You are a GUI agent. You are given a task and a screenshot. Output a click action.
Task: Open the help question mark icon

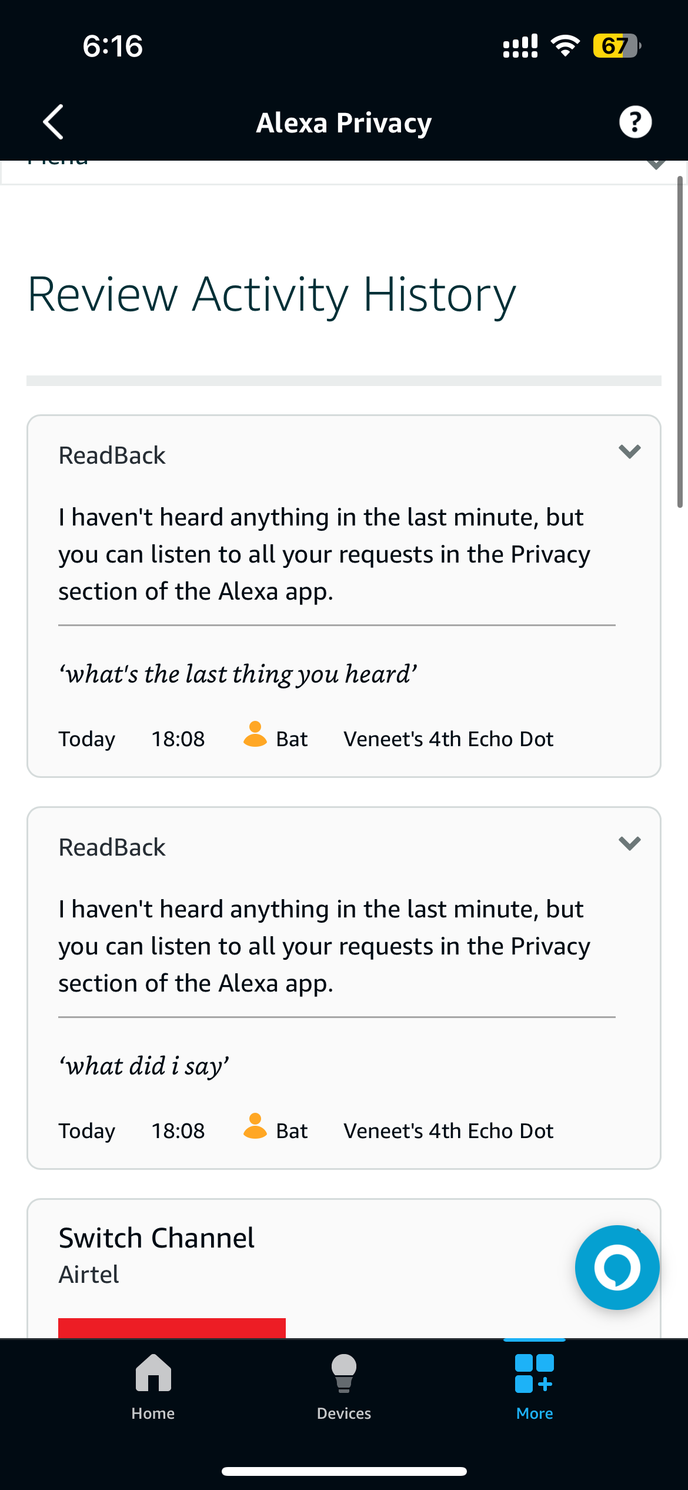[635, 122]
